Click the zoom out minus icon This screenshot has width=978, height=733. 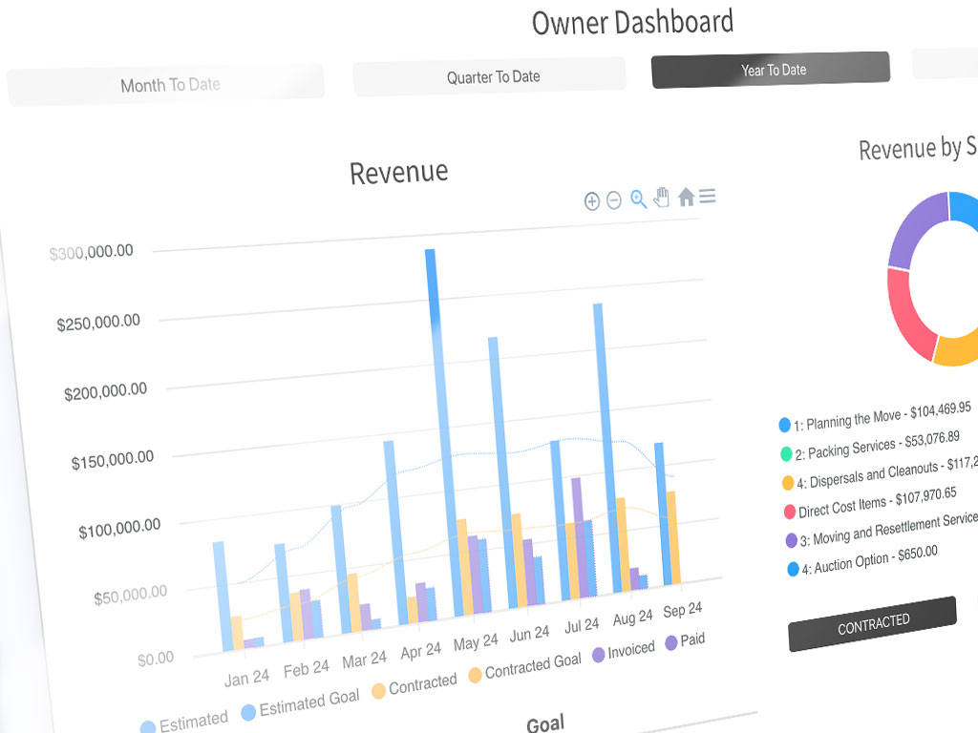(x=614, y=200)
